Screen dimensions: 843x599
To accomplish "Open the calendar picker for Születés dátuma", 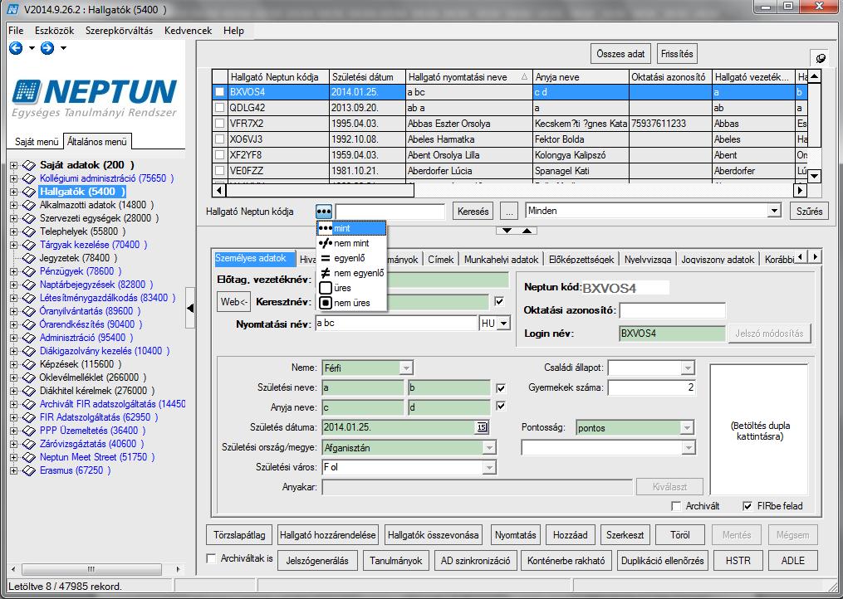I will point(482,427).
